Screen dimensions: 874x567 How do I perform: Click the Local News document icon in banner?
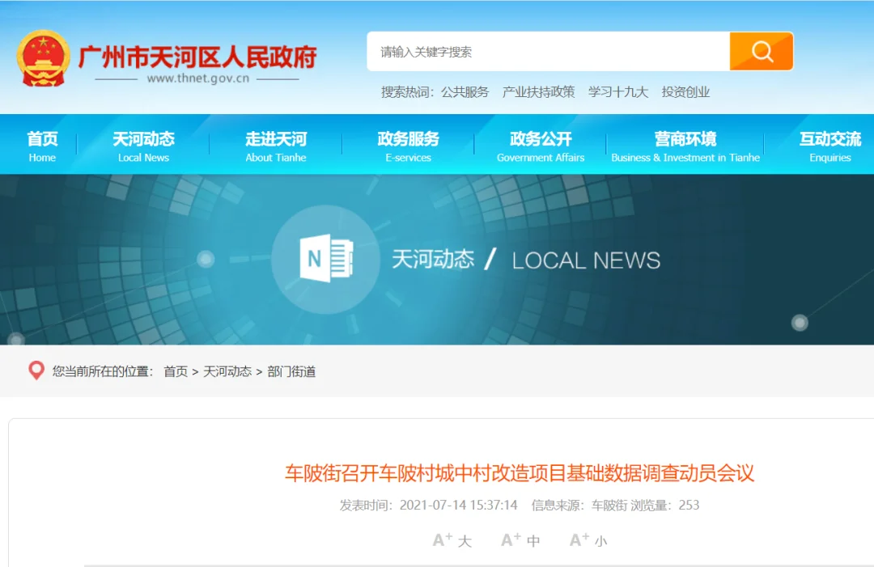(326, 259)
